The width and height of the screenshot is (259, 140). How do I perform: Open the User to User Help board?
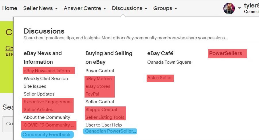(103, 125)
